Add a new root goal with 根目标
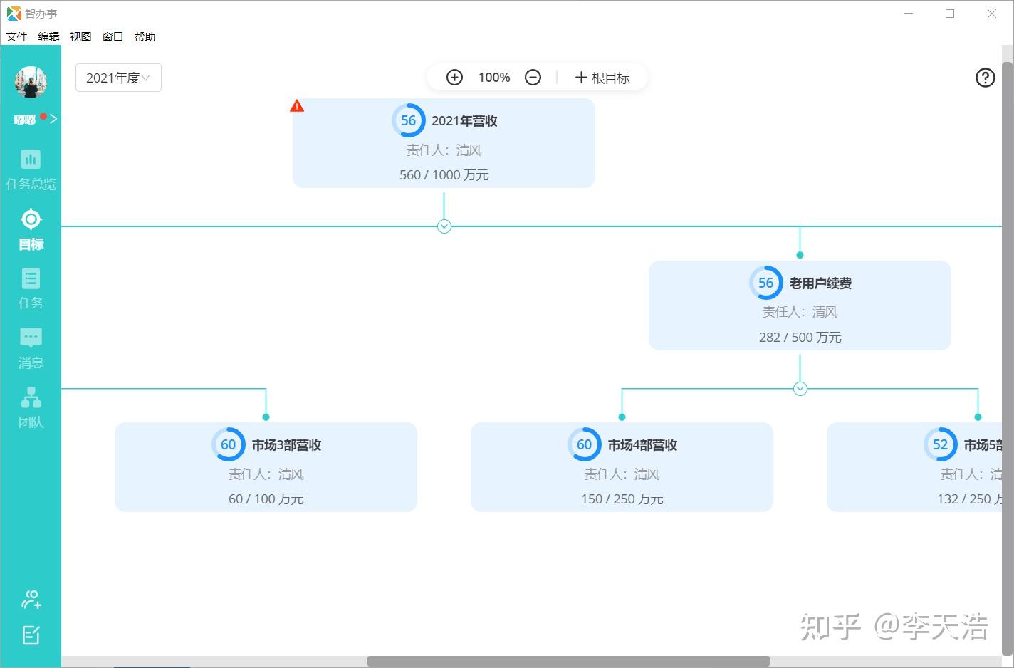 tap(602, 78)
